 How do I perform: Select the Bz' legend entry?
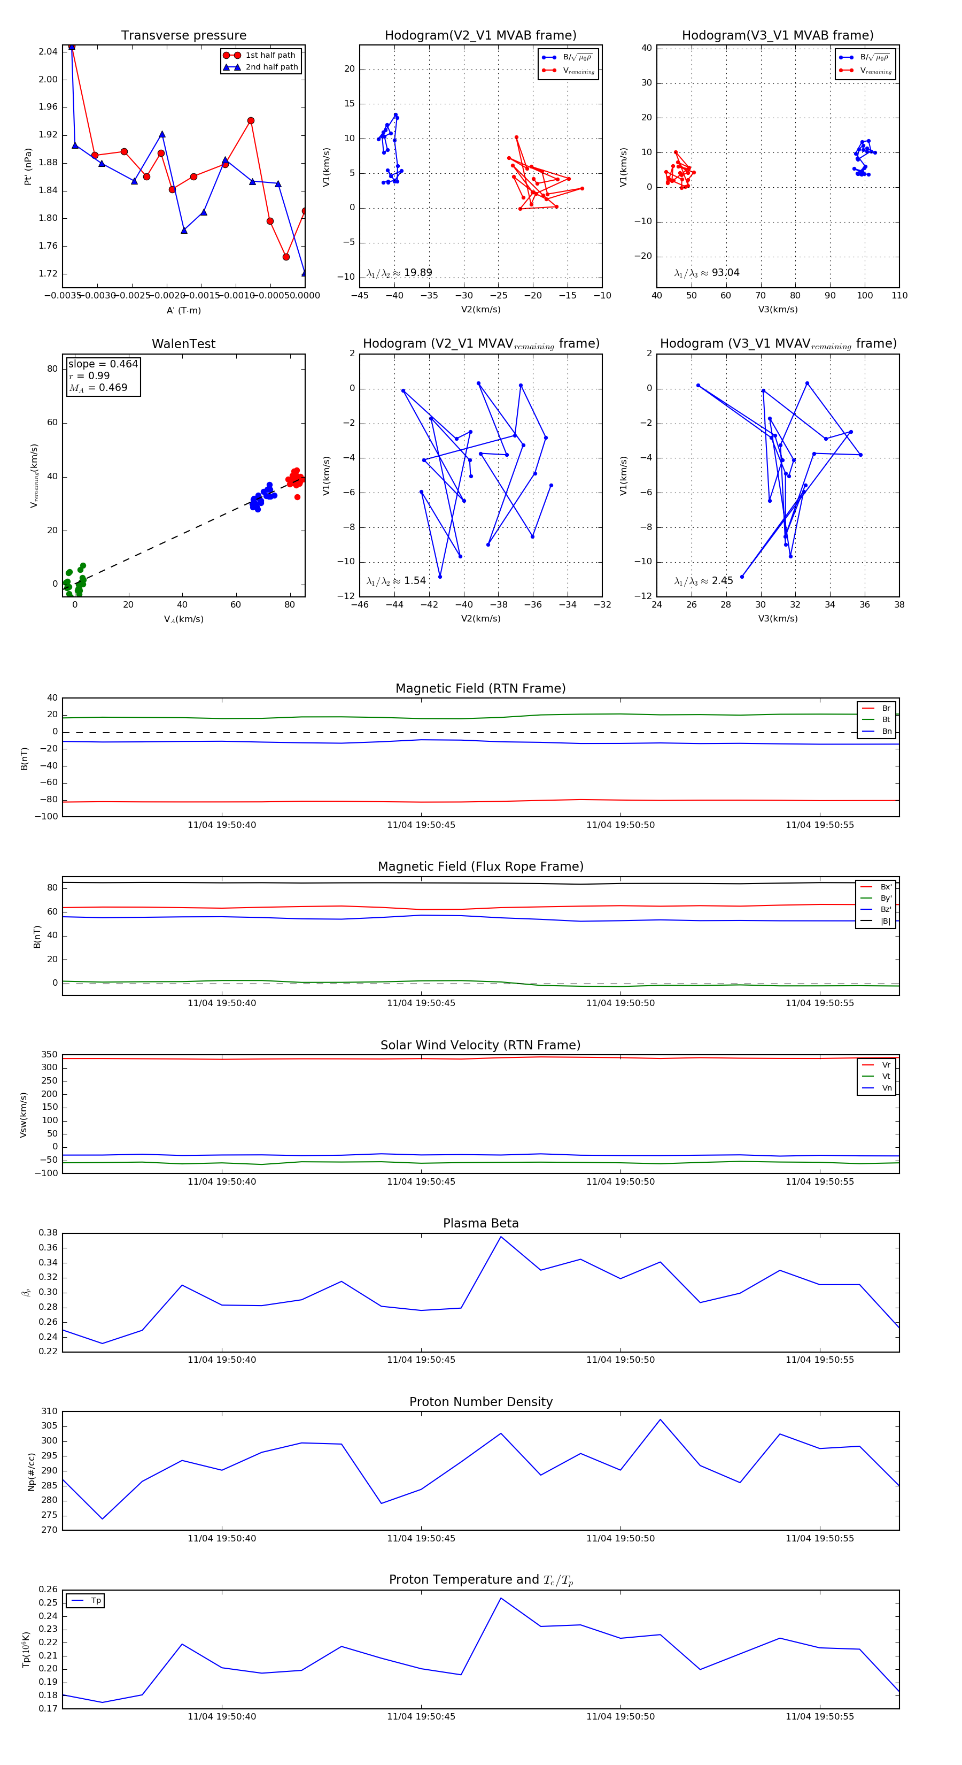(x=876, y=909)
